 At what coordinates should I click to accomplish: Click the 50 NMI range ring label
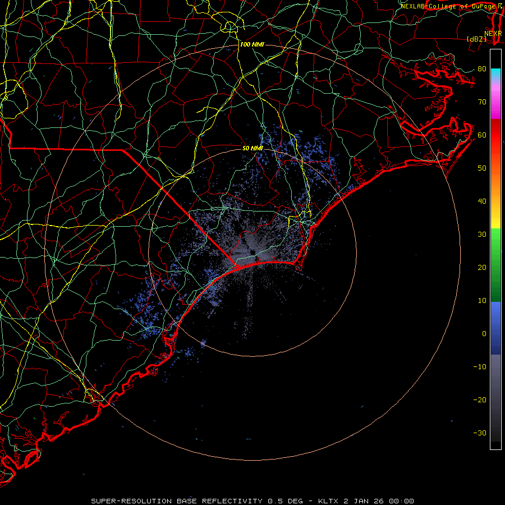pos(252,148)
